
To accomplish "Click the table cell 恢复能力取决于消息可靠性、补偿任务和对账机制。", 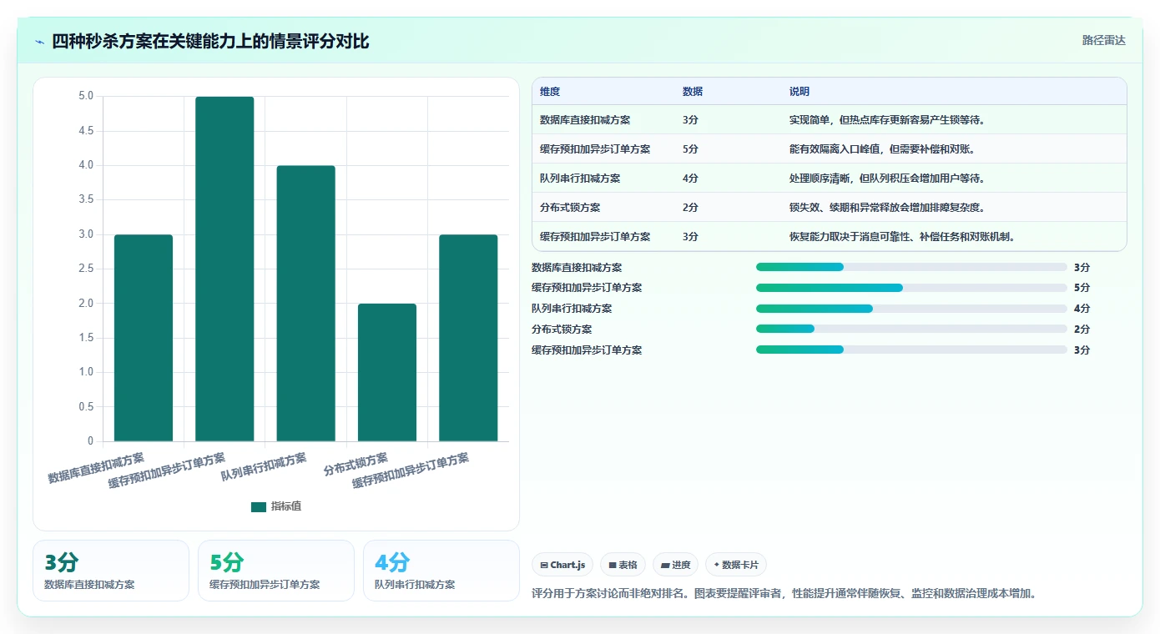I will coord(904,237).
